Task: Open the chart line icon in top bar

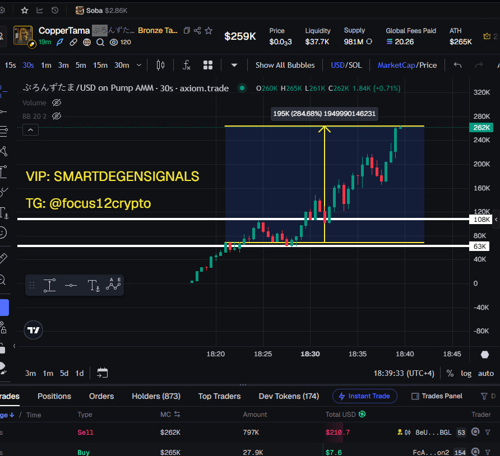Action: (x=40, y=11)
